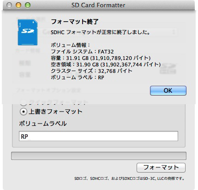The width and height of the screenshot is (198, 190).
Task: Click the SD-3C, LLC trademark footer text
Action: tap(129, 178)
